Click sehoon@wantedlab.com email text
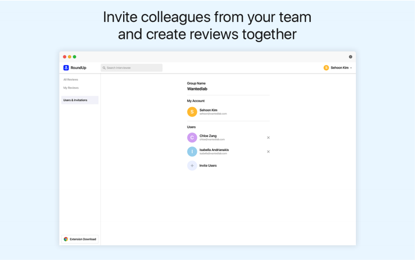416x261 pixels. tap(213, 114)
